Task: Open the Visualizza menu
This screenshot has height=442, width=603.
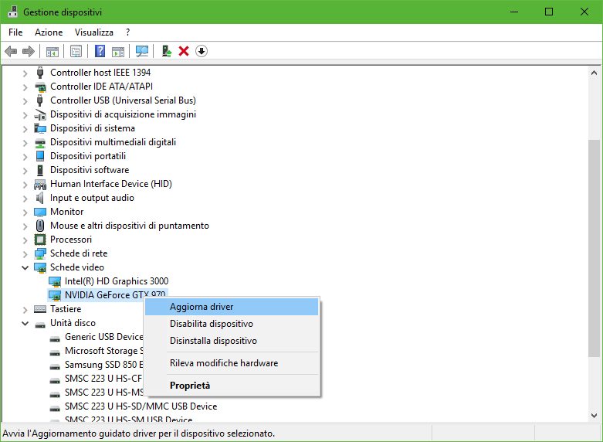Action: click(94, 32)
